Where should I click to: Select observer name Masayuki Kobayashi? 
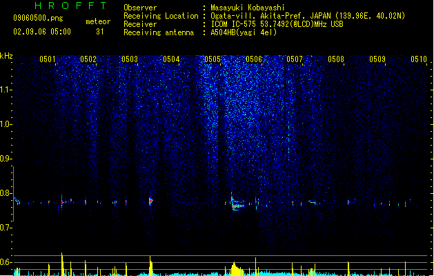click(248, 8)
